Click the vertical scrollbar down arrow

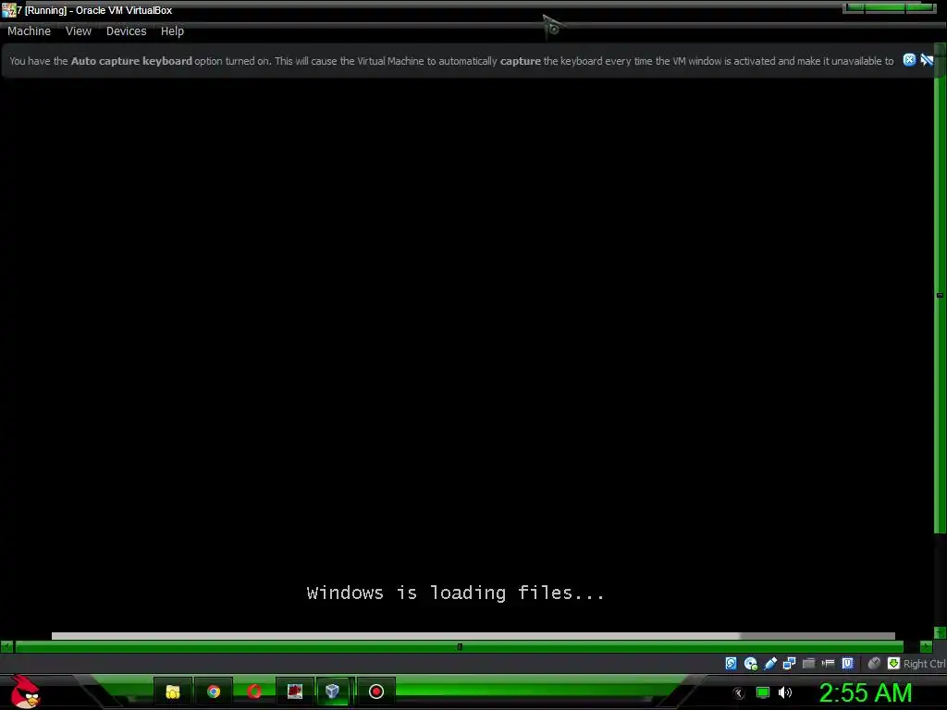(940, 632)
